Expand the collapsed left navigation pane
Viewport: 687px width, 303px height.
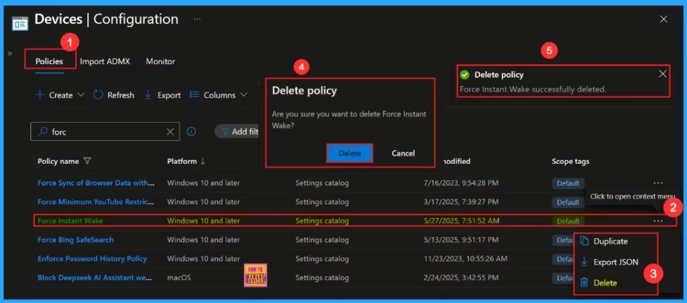(9, 54)
